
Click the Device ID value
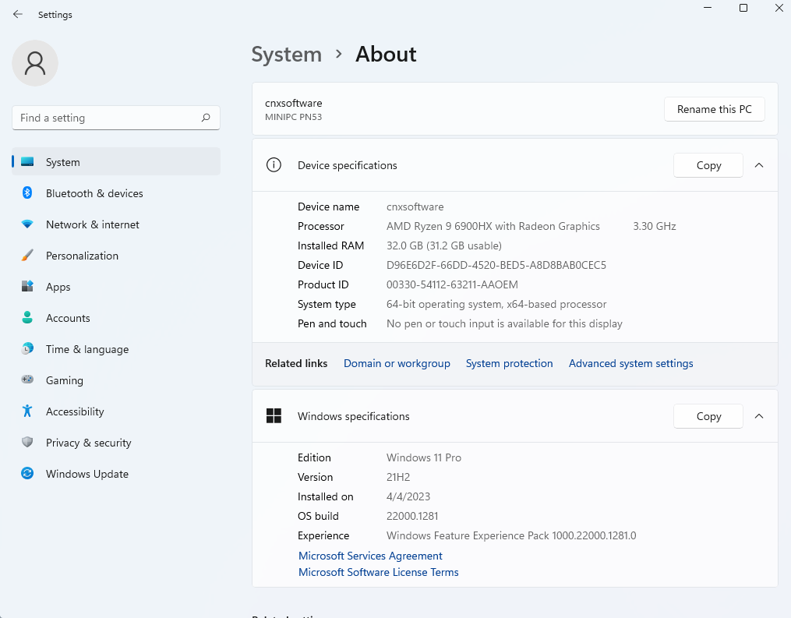point(496,265)
